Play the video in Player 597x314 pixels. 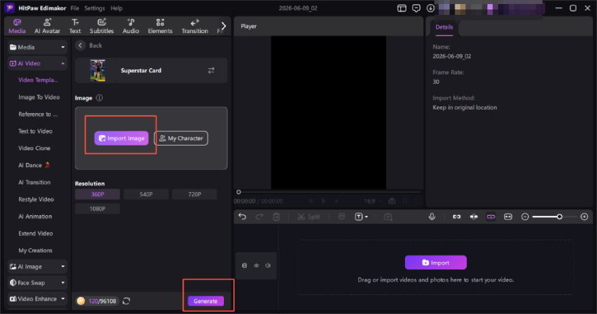(324, 201)
